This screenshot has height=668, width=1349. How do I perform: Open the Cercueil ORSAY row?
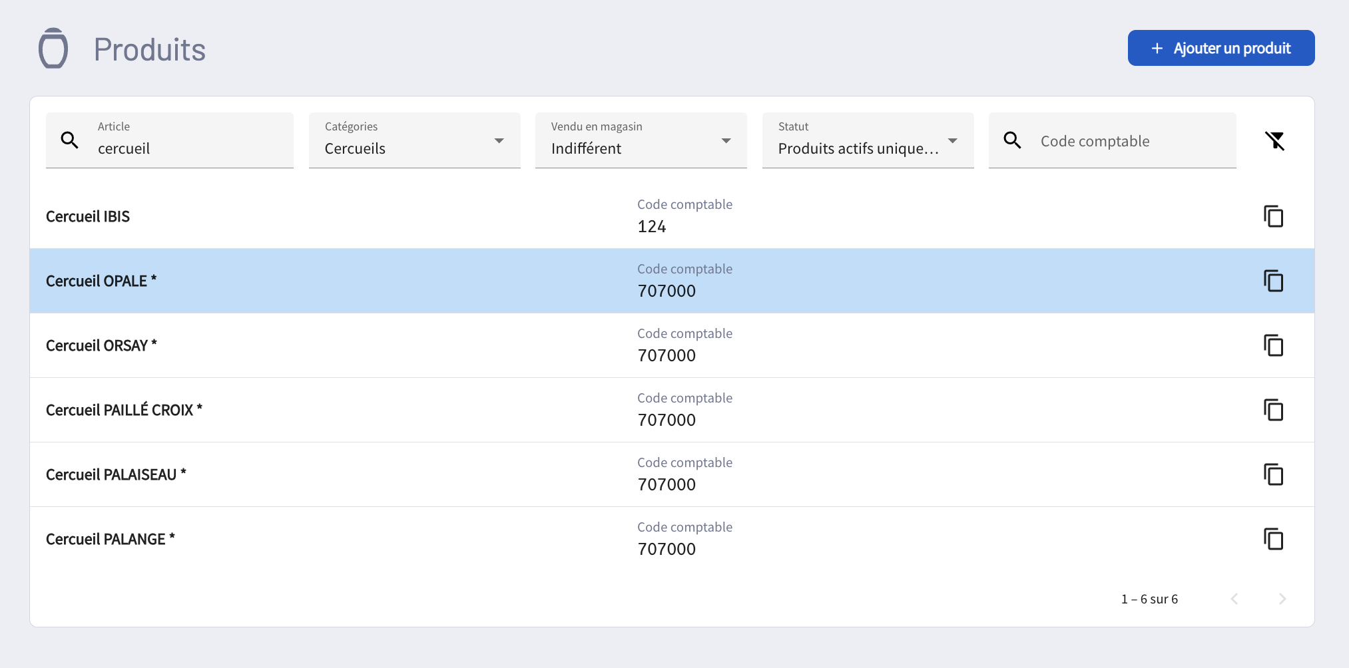pos(672,345)
